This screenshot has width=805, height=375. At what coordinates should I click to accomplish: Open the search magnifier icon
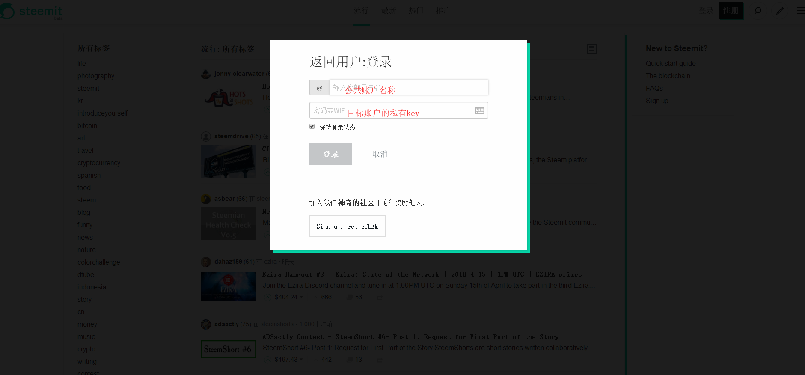pyautogui.click(x=758, y=11)
